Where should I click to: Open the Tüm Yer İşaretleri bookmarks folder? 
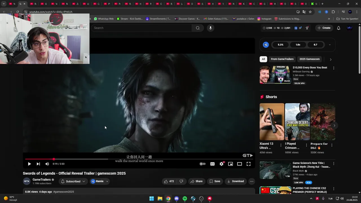[347, 19]
